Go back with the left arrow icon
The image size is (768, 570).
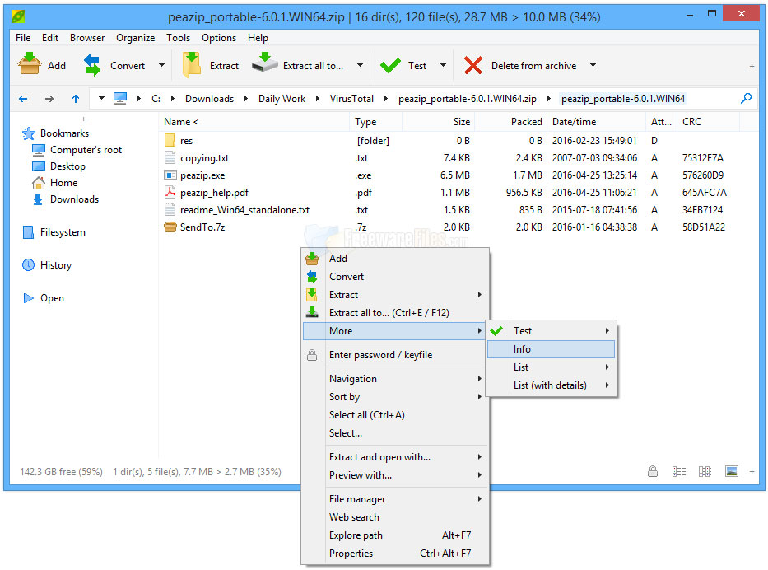[23, 99]
